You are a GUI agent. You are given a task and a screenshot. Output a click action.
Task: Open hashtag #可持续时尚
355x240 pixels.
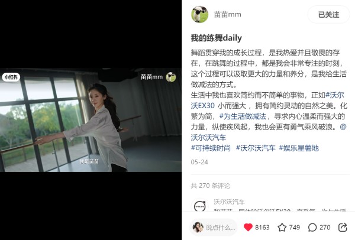click(x=211, y=148)
